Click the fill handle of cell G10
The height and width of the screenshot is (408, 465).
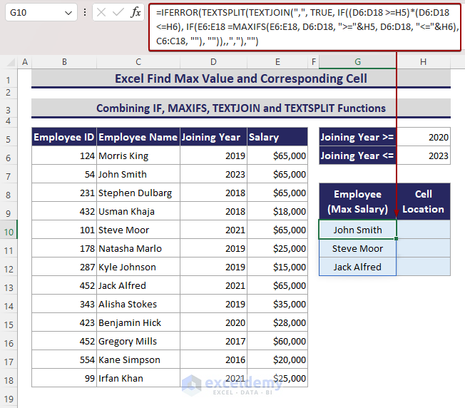397,239
